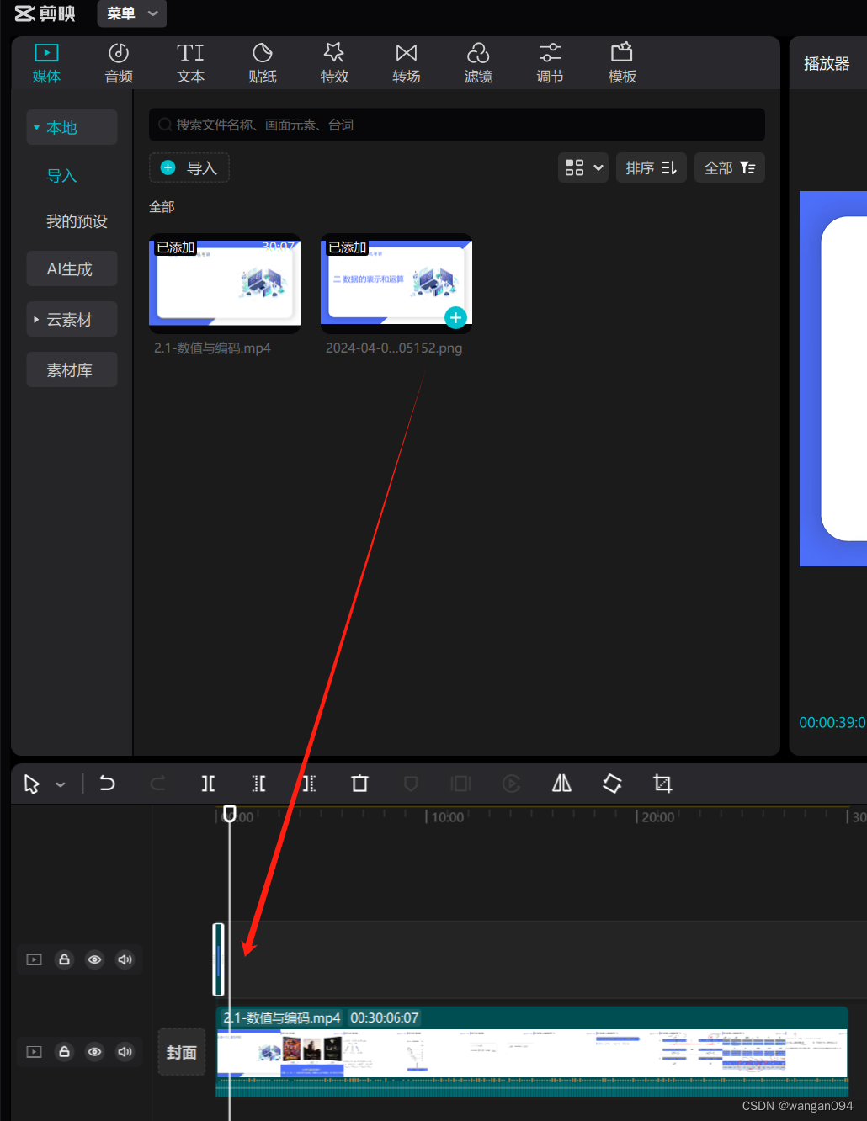867x1121 pixels.
Task: Open the 素材库 material library
Action: coord(72,370)
